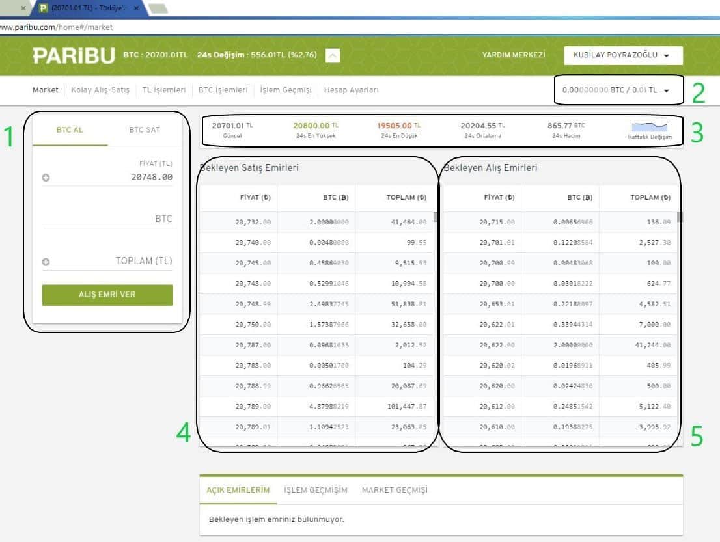Switch to Market Geçmişi tab
The height and width of the screenshot is (542, 720).
395,490
